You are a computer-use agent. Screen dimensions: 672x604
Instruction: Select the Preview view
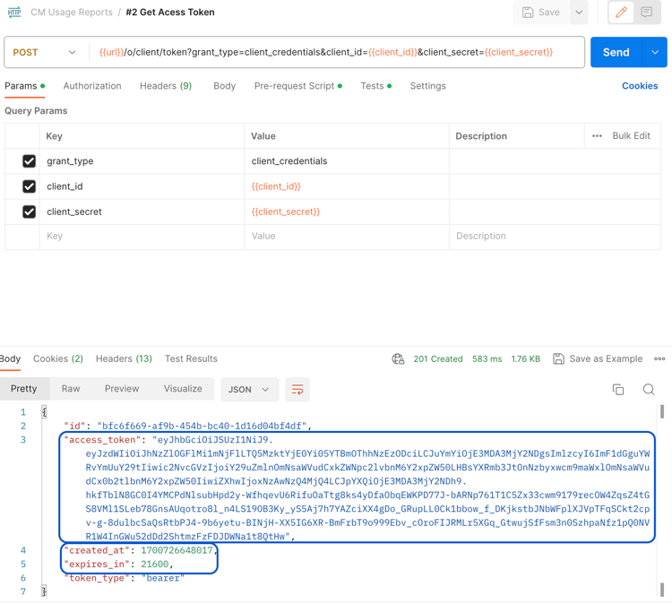point(122,388)
